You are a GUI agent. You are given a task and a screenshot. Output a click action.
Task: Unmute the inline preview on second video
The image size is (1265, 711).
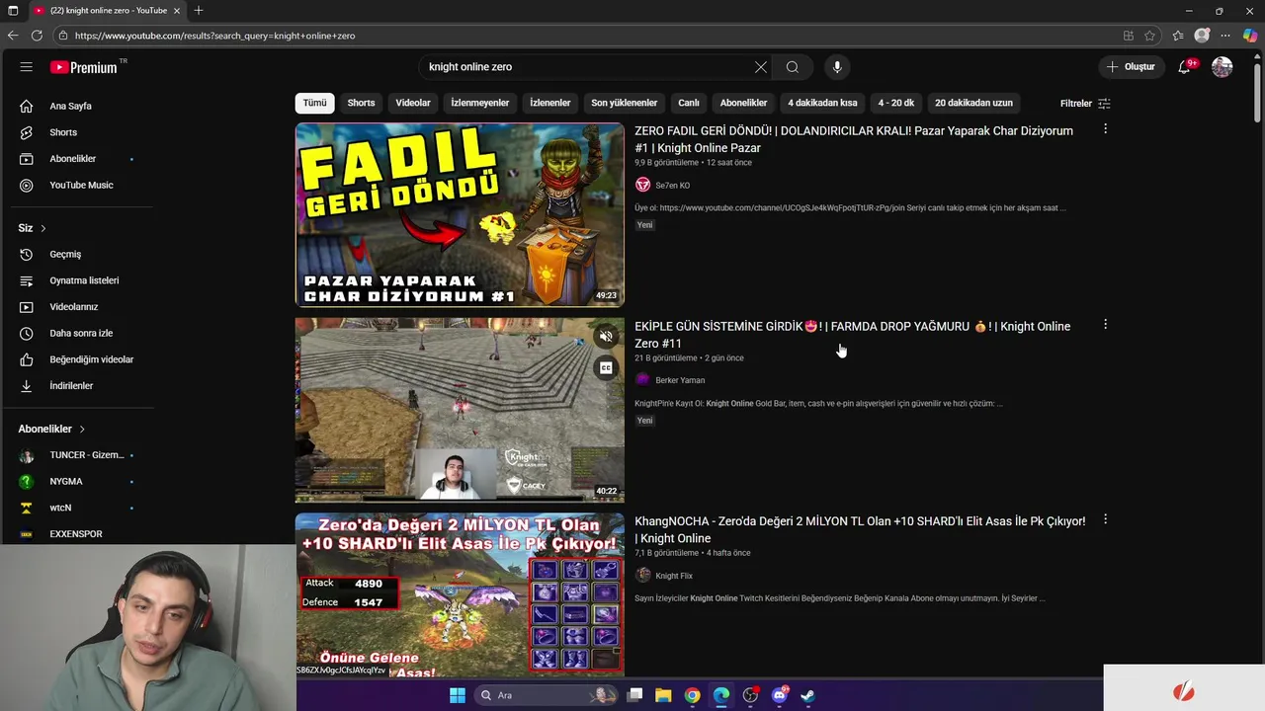click(x=606, y=337)
